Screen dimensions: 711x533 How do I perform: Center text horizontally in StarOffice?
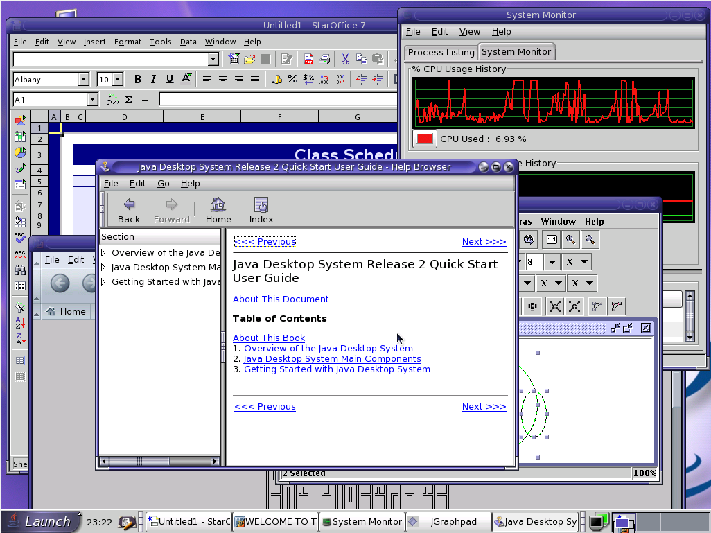(223, 80)
